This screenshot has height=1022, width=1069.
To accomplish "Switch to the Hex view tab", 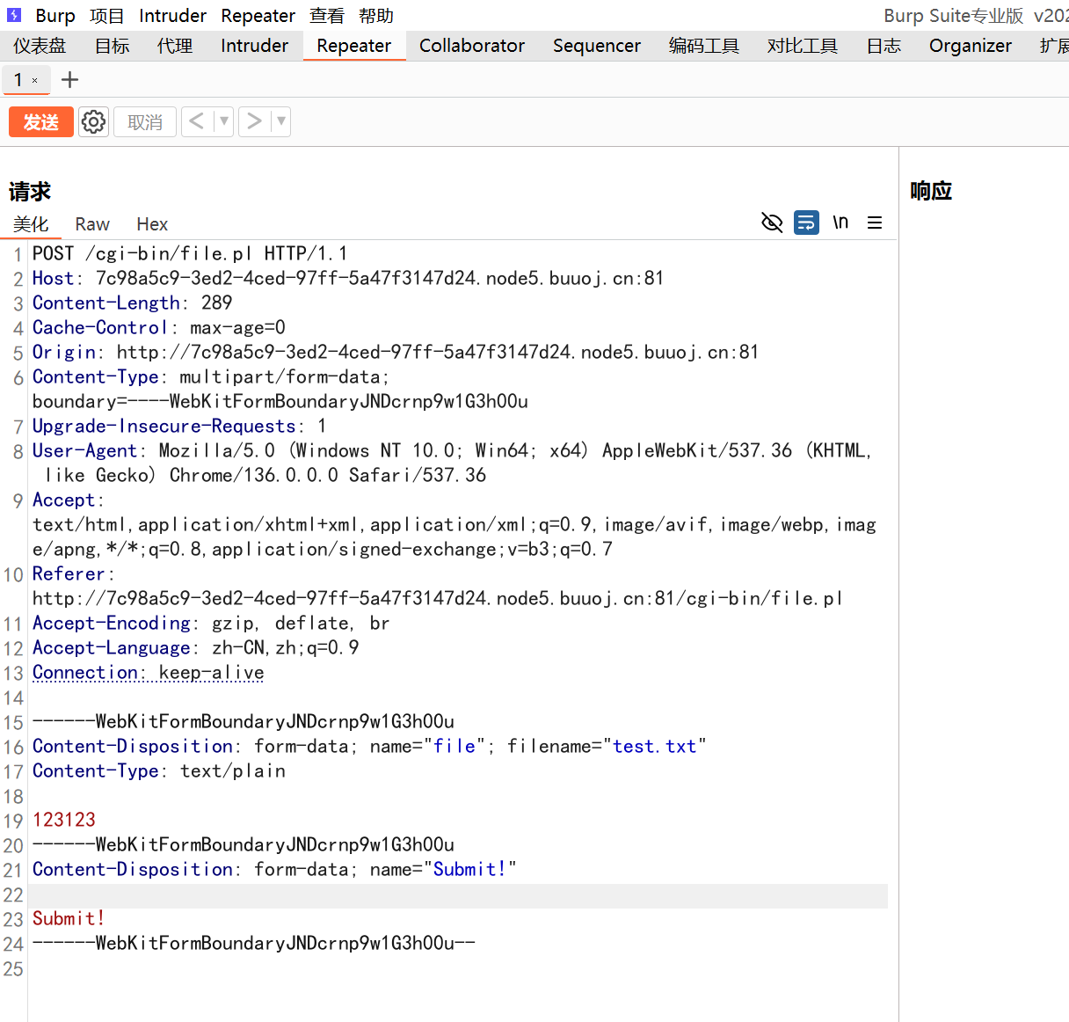I will click(152, 224).
